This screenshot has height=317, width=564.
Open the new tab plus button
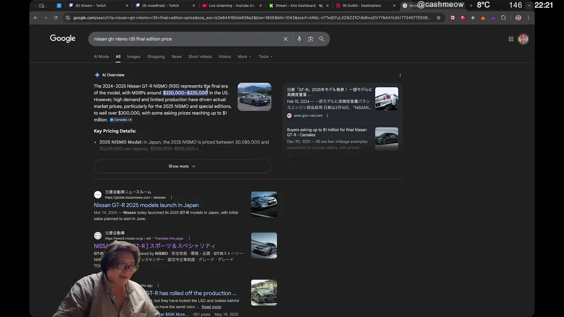coord(471,5)
